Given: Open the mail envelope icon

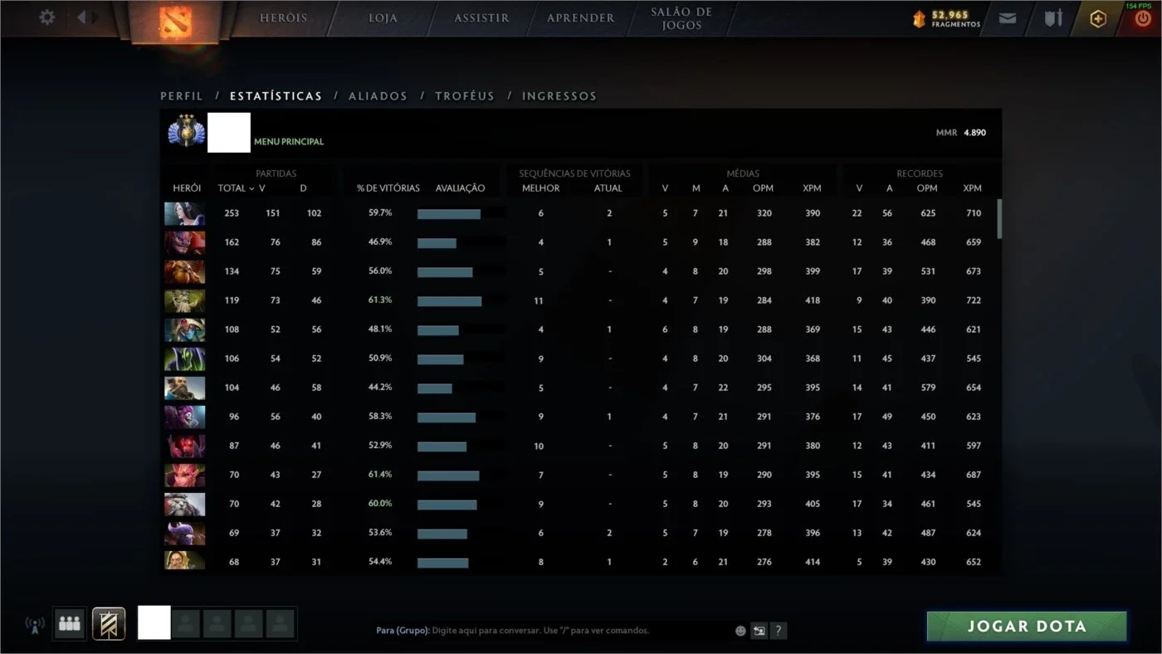Looking at the screenshot, I should point(1008,17).
